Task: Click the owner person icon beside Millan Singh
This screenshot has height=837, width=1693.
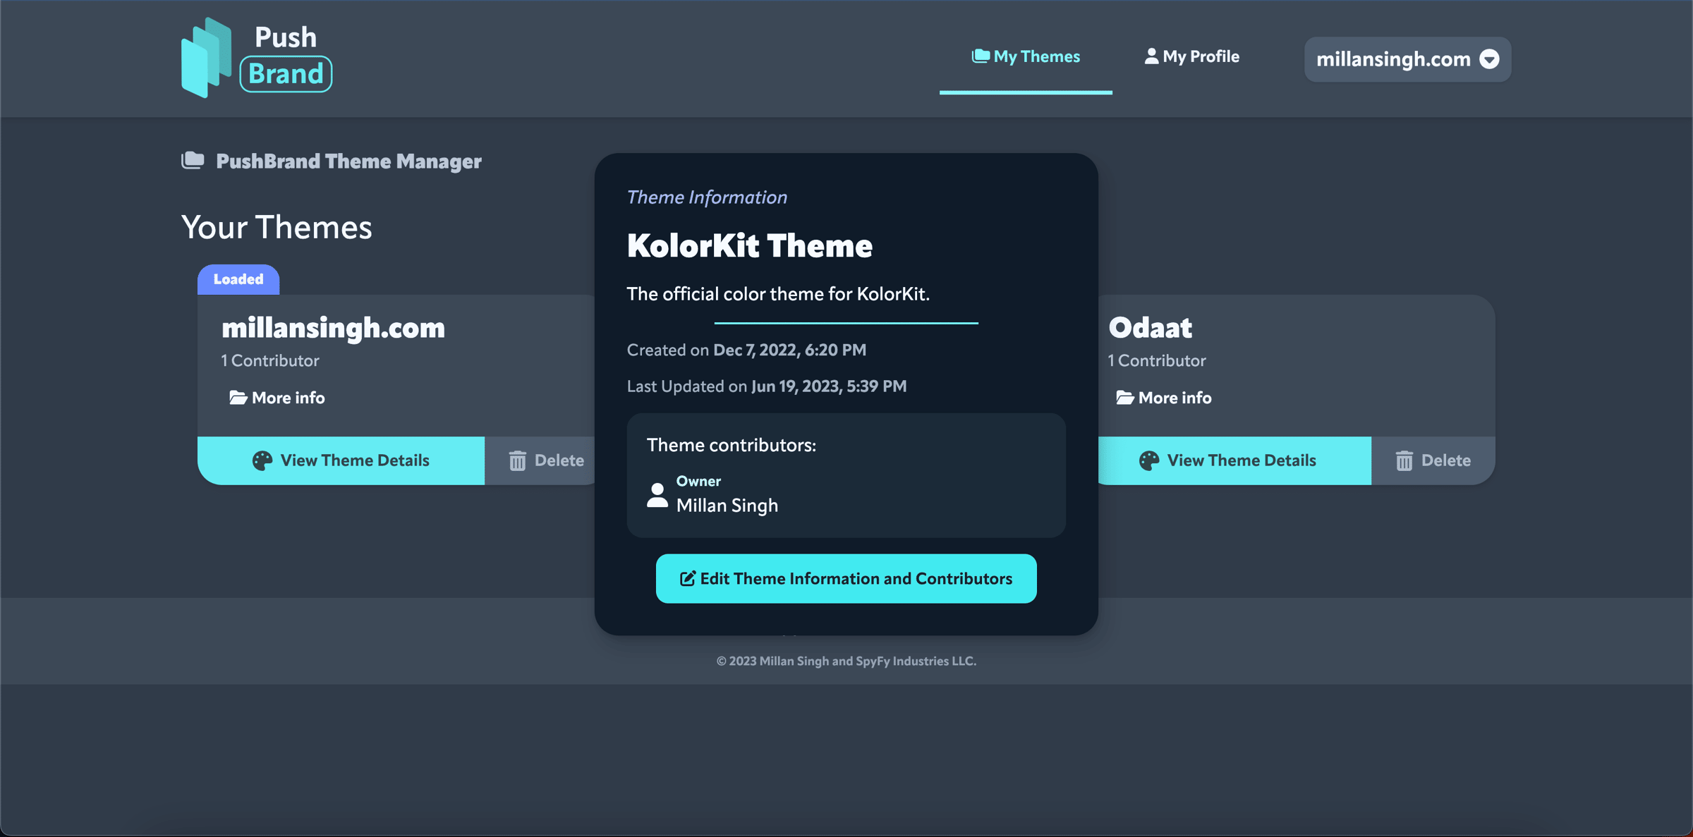Action: point(657,495)
